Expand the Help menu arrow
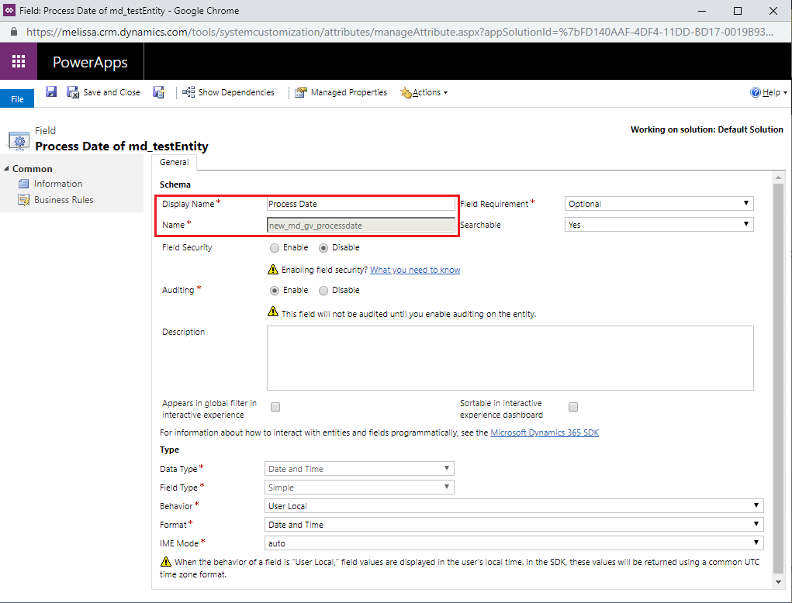 point(785,93)
